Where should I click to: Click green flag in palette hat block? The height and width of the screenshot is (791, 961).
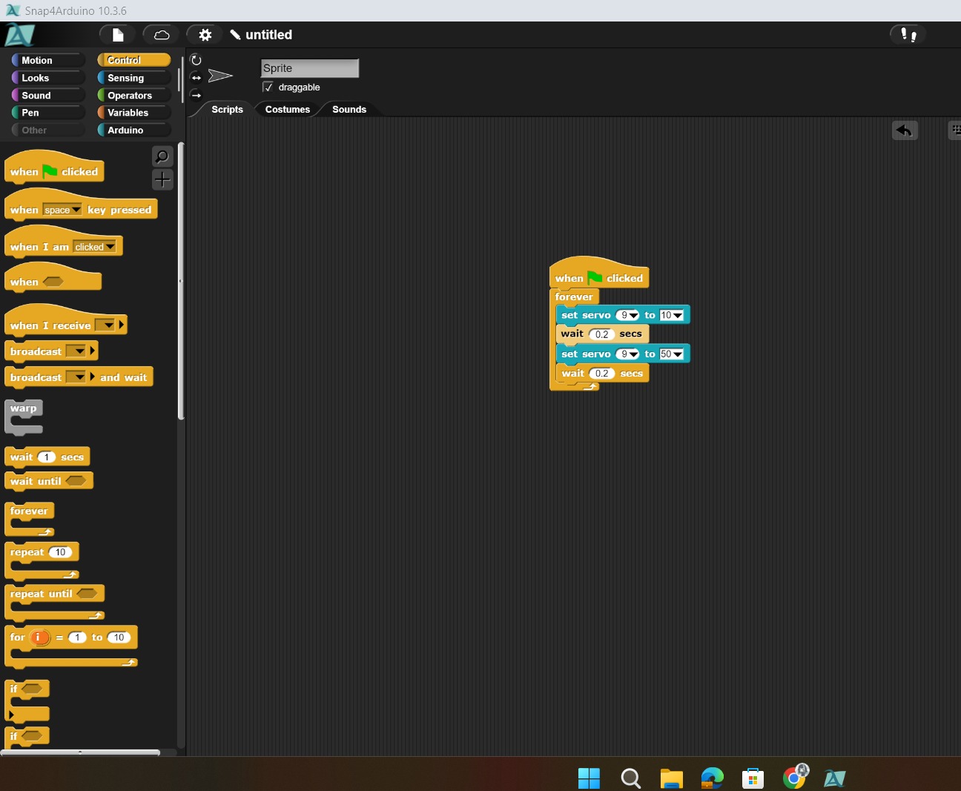click(50, 171)
